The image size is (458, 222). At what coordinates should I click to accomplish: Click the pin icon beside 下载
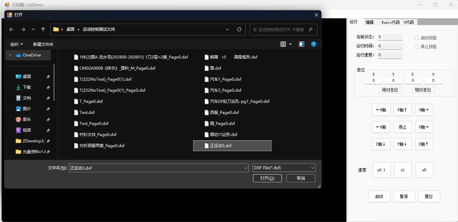[x=48, y=87]
